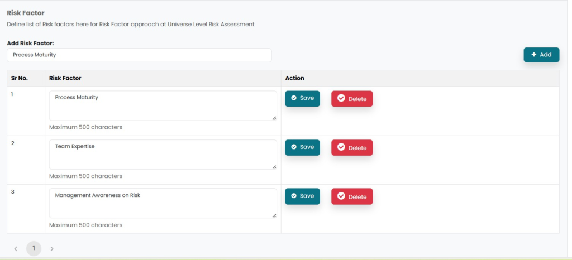Delete the Process Maturity risk factor row
Screen dimensions: 572x260
click(x=352, y=99)
